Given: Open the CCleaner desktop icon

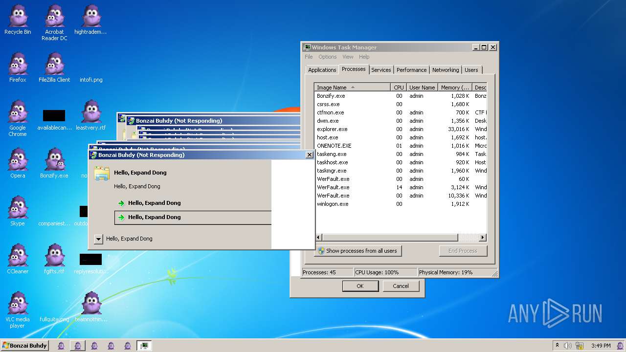Looking at the screenshot, I should coord(18,259).
